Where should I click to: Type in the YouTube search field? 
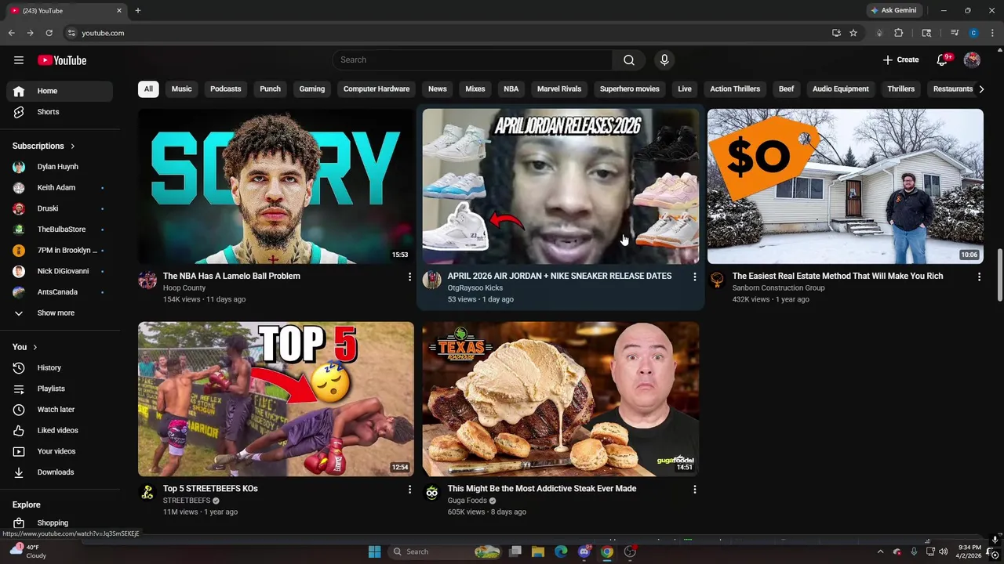pyautogui.click(x=473, y=60)
